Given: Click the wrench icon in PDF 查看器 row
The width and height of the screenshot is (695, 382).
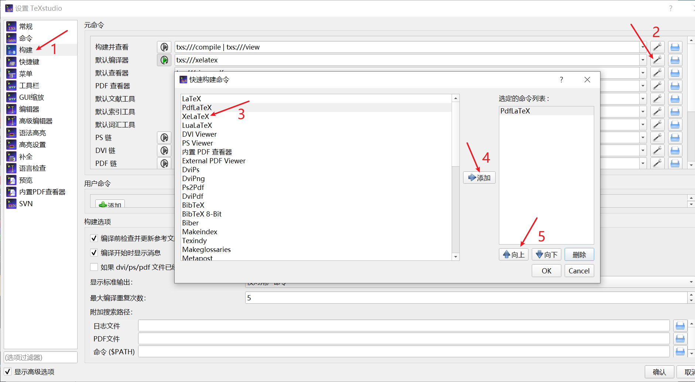Looking at the screenshot, I should [657, 86].
